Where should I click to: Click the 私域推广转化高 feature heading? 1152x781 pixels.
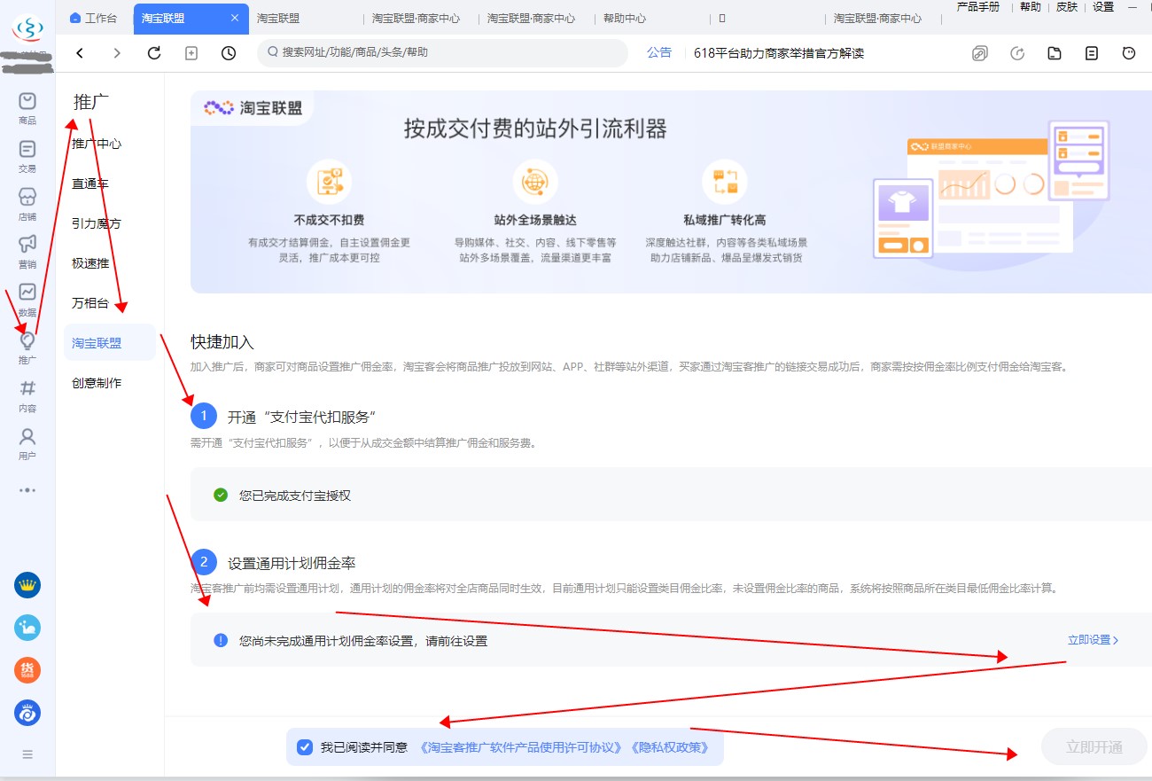point(725,220)
